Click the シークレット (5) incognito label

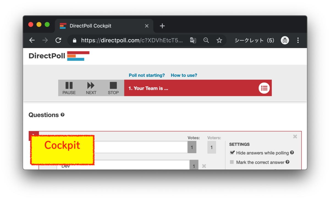tap(254, 40)
